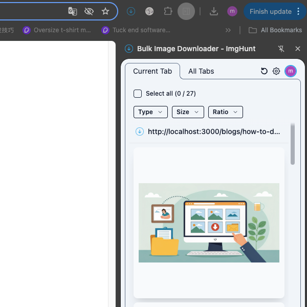This screenshot has width=307, height=307.
Task: Click the download icon beside localhost URL
Action: click(x=140, y=131)
